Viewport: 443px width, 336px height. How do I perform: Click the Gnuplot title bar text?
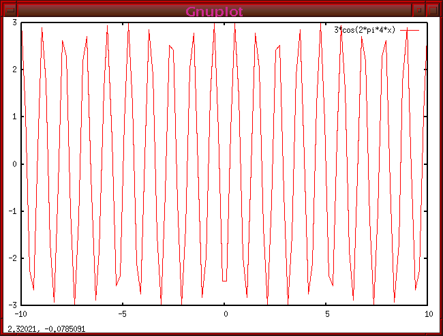click(x=215, y=11)
